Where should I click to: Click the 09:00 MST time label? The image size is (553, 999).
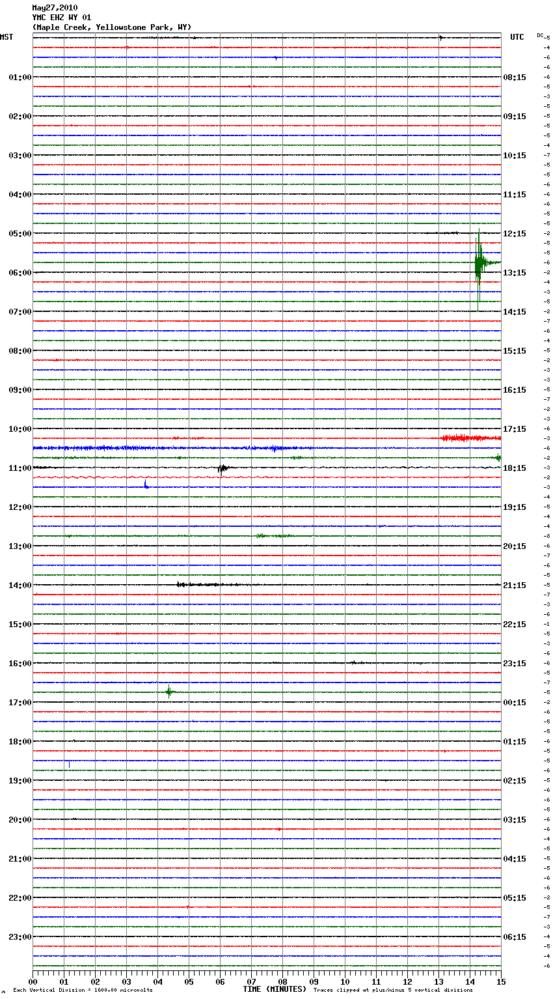click(20, 390)
